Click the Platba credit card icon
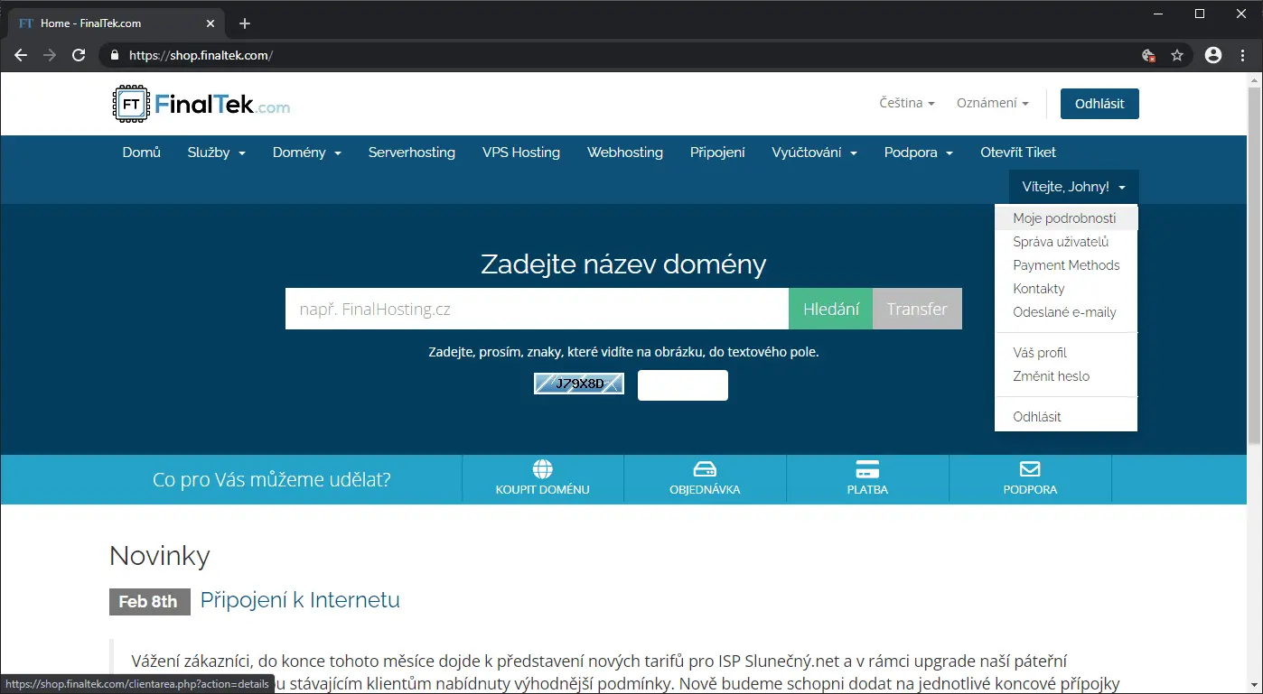1263x694 pixels. [x=867, y=469]
